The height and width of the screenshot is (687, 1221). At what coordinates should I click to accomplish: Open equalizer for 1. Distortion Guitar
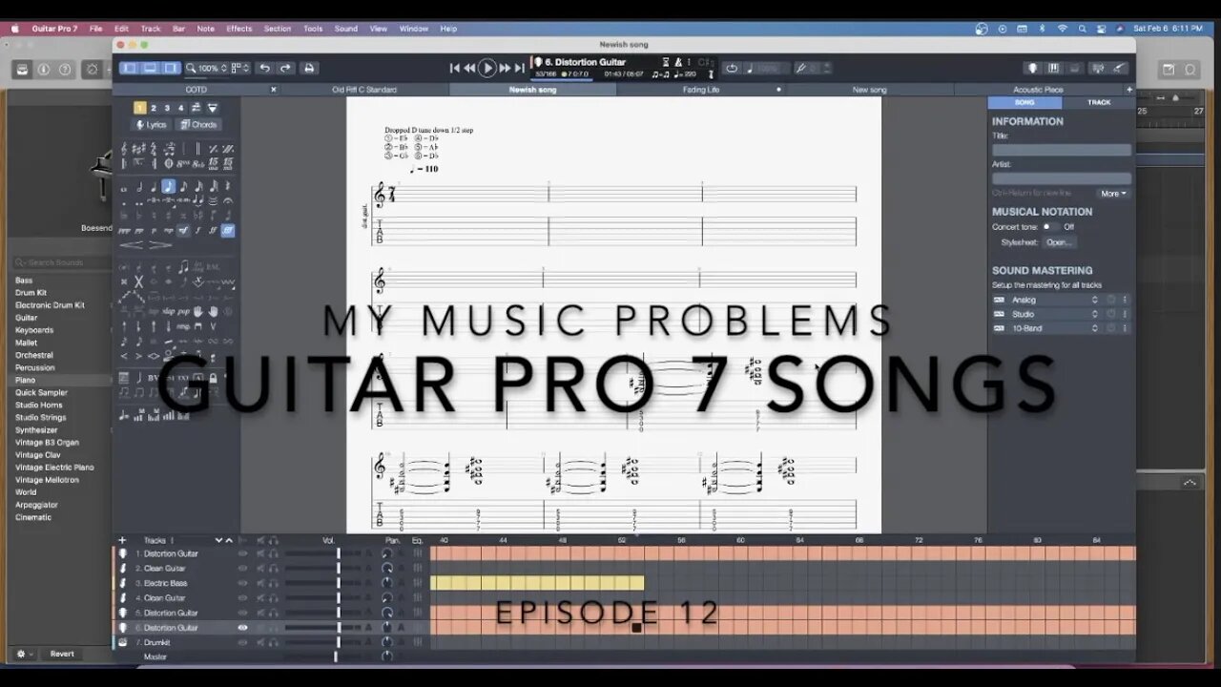coord(417,553)
